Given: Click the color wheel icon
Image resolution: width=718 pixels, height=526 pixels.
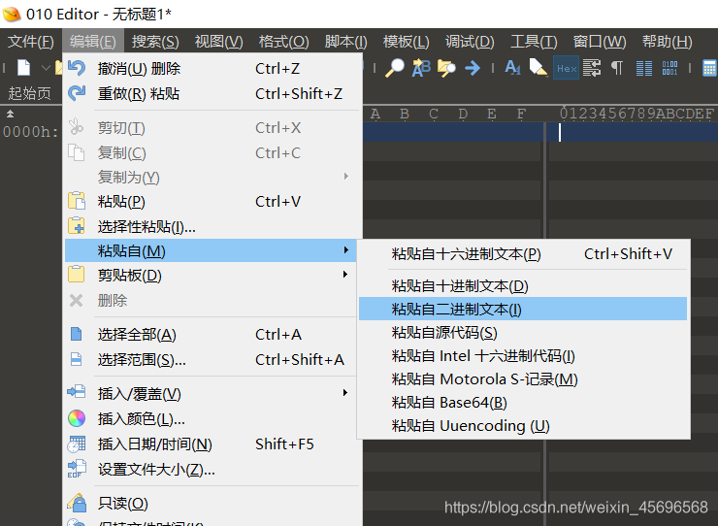Looking at the screenshot, I should [x=77, y=418].
